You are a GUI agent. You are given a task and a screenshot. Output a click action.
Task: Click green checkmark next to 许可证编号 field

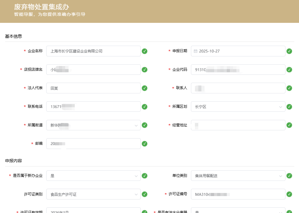[289, 194]
